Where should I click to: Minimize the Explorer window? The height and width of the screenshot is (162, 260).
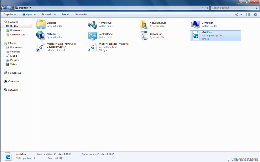pyautogui.click(x=241, y=2)
